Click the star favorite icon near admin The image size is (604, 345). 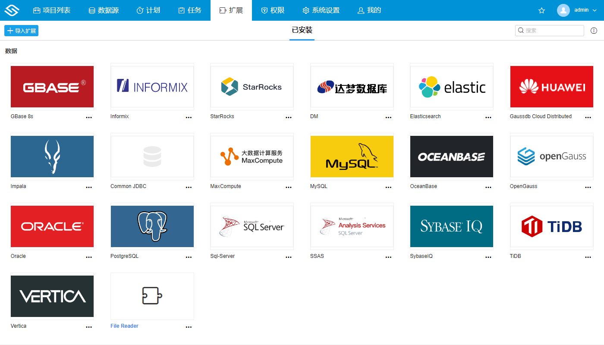541,10
